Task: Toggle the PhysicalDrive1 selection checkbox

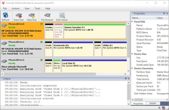Action: point(41,42)
